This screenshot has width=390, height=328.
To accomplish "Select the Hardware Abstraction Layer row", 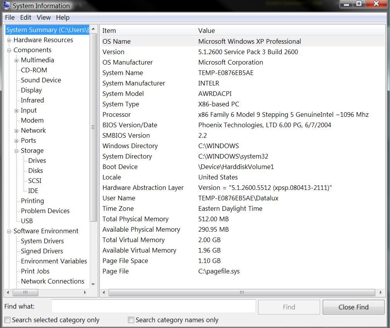I will pyautogui.click(x=243, y=188).
